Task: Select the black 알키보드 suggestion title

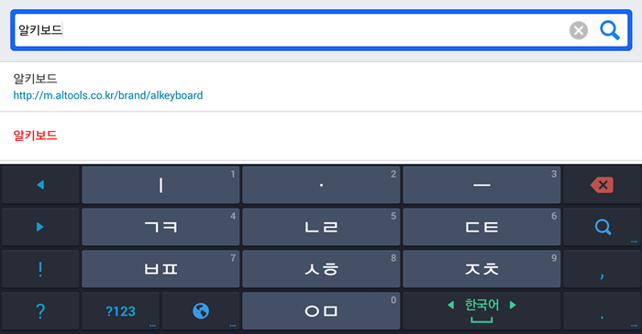Action: tap(35, 79)
